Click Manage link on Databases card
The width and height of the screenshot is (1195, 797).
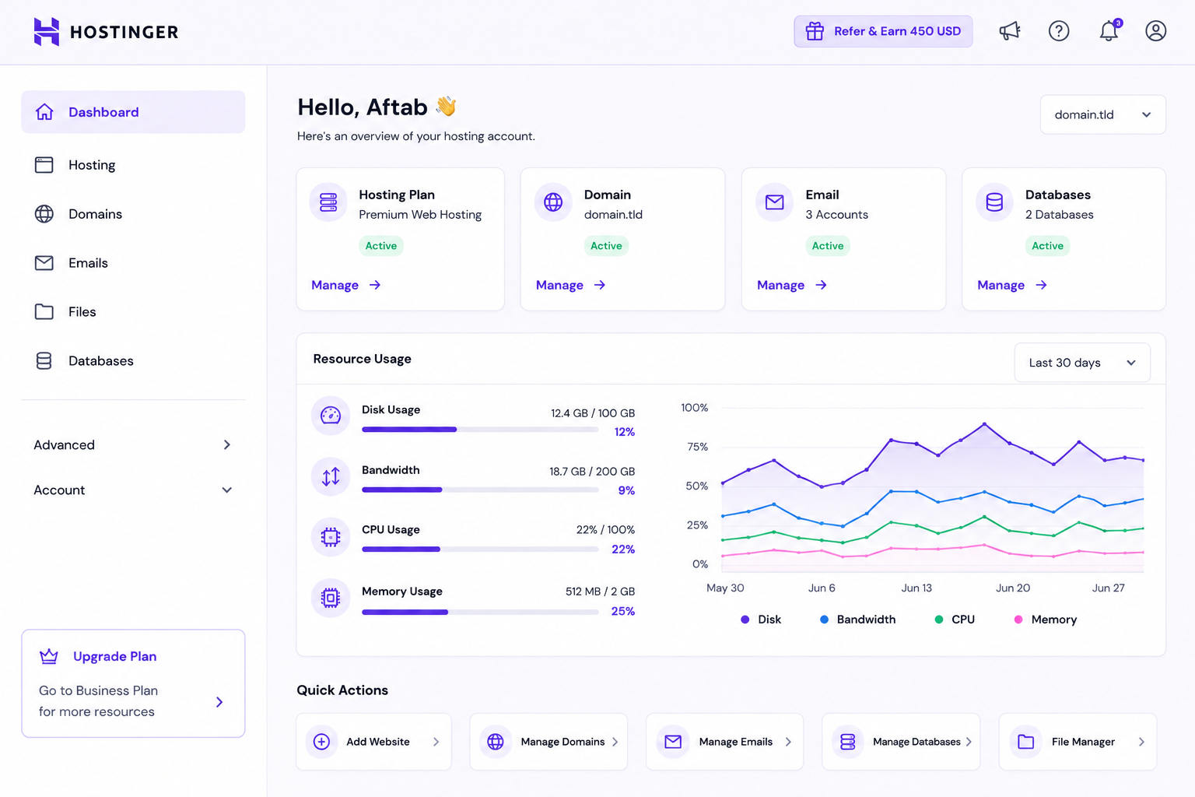1001,285
